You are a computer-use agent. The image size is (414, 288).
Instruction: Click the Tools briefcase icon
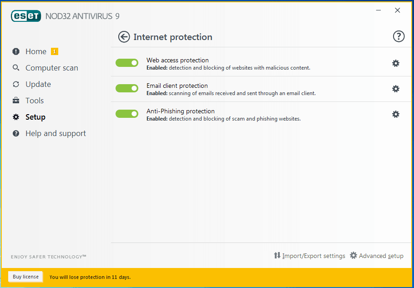tap(16, 101)
